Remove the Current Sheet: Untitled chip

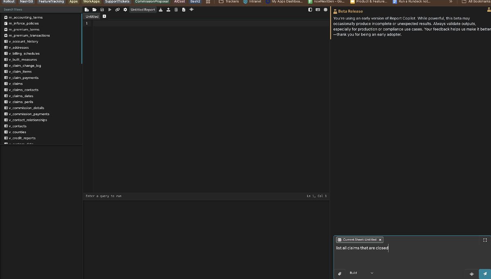point(380,240)
